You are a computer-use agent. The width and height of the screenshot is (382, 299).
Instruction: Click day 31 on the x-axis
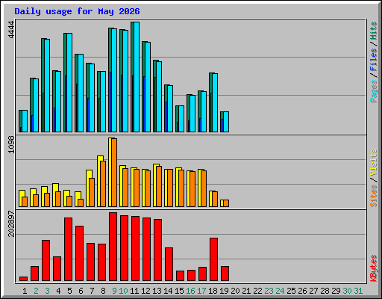[x=358, y=291]
